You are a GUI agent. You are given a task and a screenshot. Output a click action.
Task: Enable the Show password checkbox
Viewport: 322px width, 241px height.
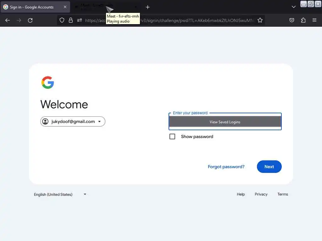coord(172,137)
